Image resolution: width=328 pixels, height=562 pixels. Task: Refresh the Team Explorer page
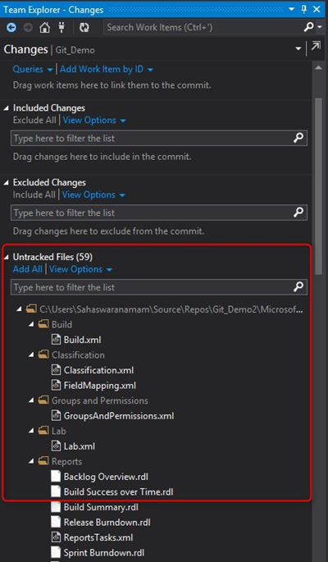click(x=84, y=28)
